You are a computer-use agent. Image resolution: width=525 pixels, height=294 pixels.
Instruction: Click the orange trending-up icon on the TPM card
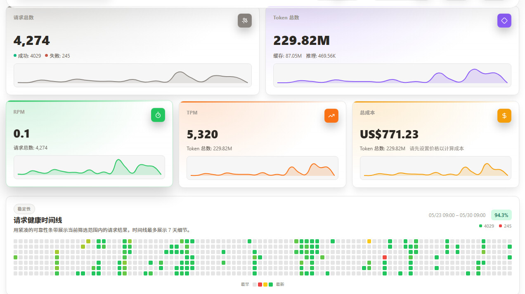[x=331, y=116]
